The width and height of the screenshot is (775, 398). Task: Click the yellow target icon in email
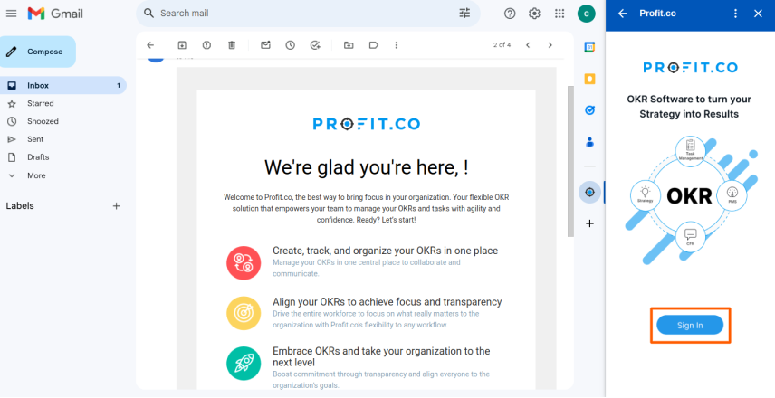tap(244, 313)
